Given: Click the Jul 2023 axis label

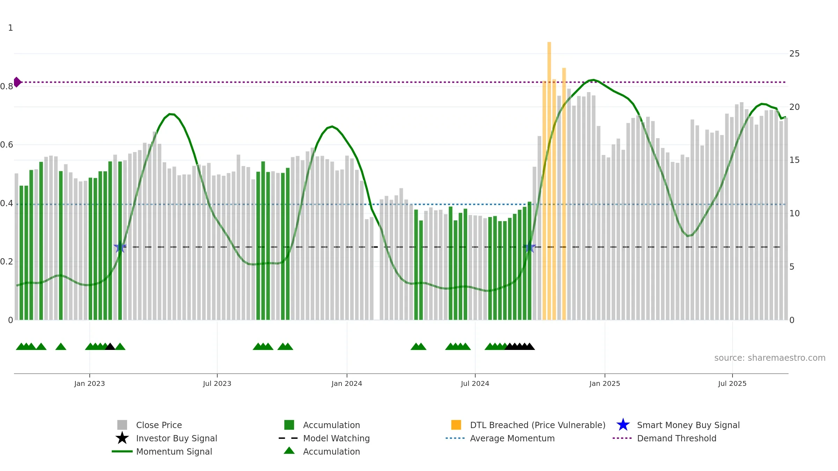Looking at the screenshot, I should (217, 383).
